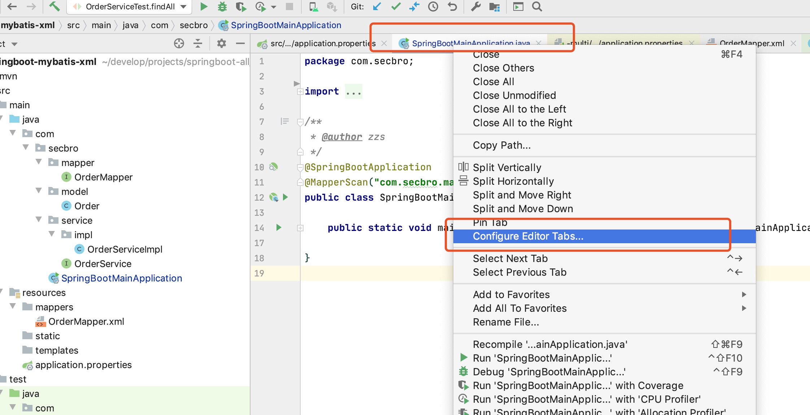Open the profiler run icon

[260, 6]
